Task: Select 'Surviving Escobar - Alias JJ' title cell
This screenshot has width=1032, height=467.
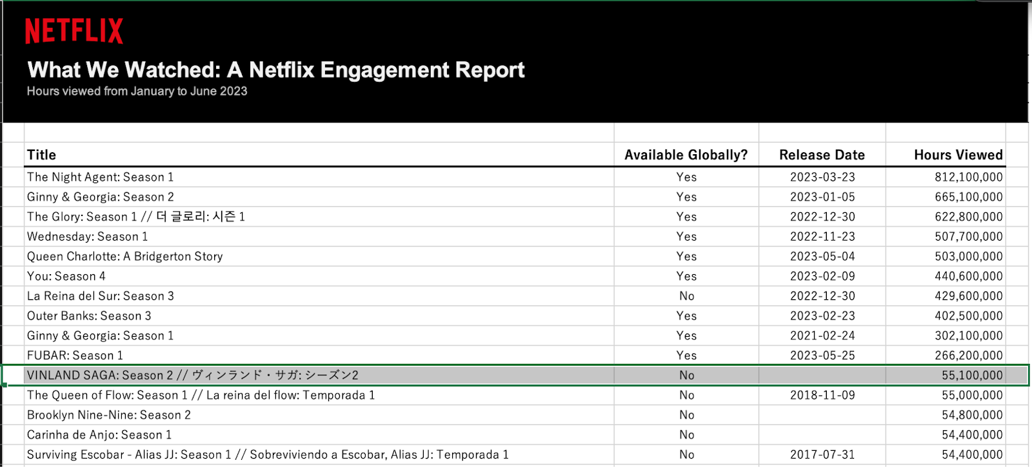Action: [x=319, y=455]
